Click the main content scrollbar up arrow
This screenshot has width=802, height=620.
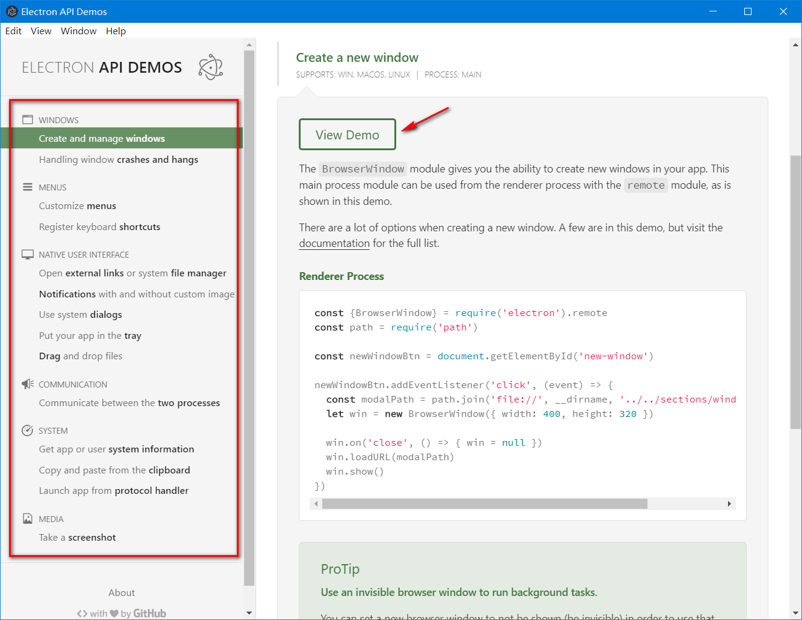[795, 44]
